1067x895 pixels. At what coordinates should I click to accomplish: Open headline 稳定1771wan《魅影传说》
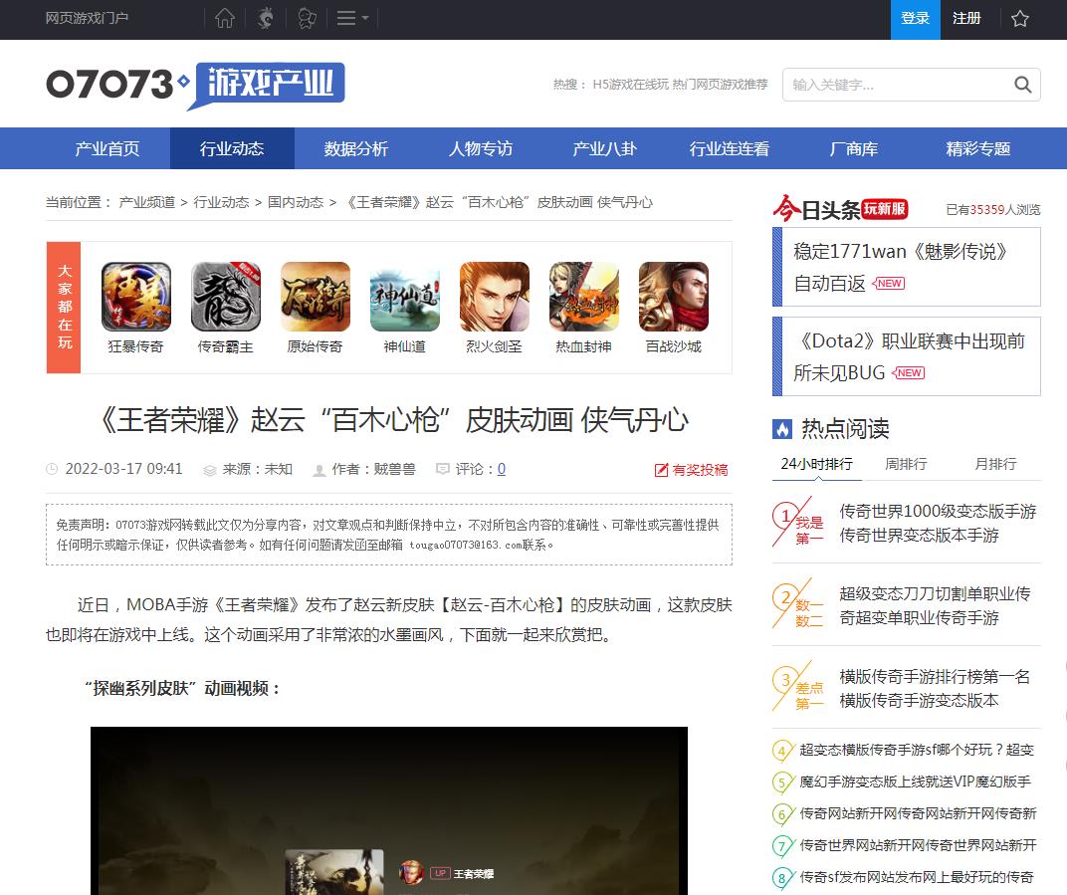point(900,267)
